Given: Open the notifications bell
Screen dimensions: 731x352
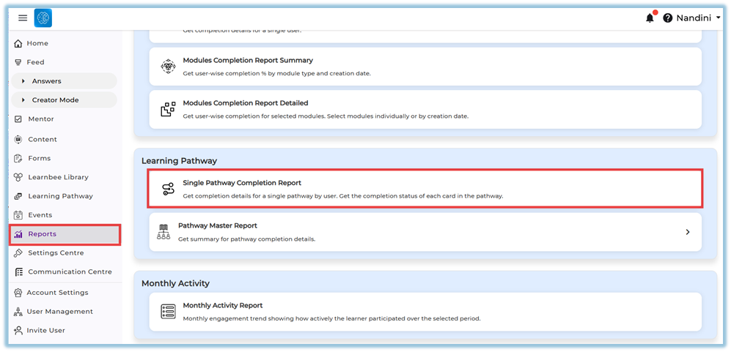Looking at the screenshot, I should point(650,18).
